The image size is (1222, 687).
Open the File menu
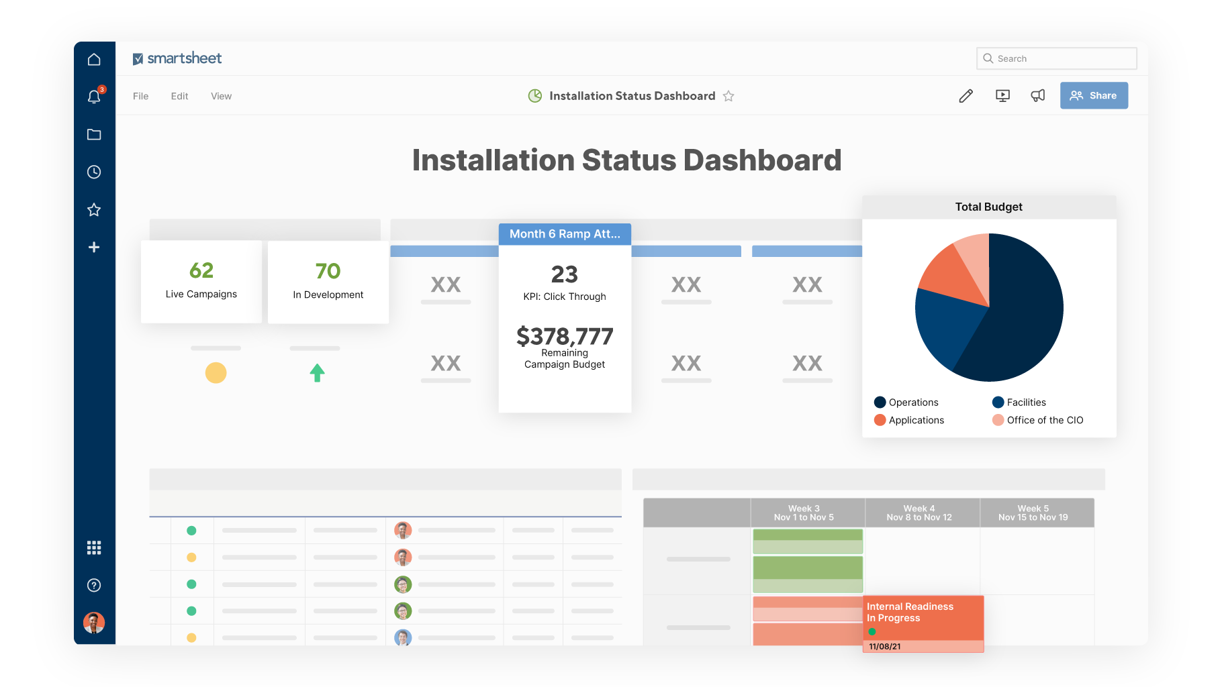coord(140,96)
